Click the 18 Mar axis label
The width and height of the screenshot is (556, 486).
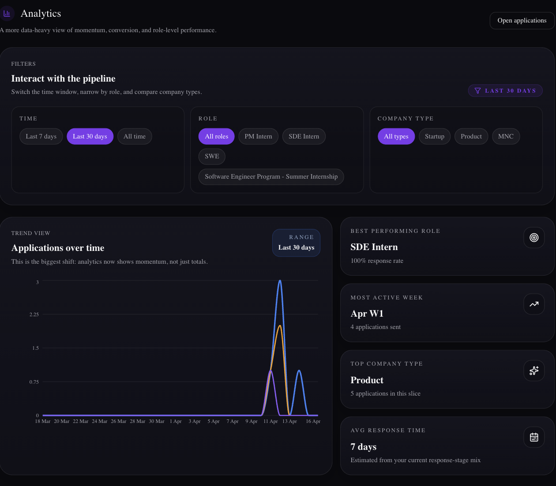pyautogui.click(x=43, y=421)
